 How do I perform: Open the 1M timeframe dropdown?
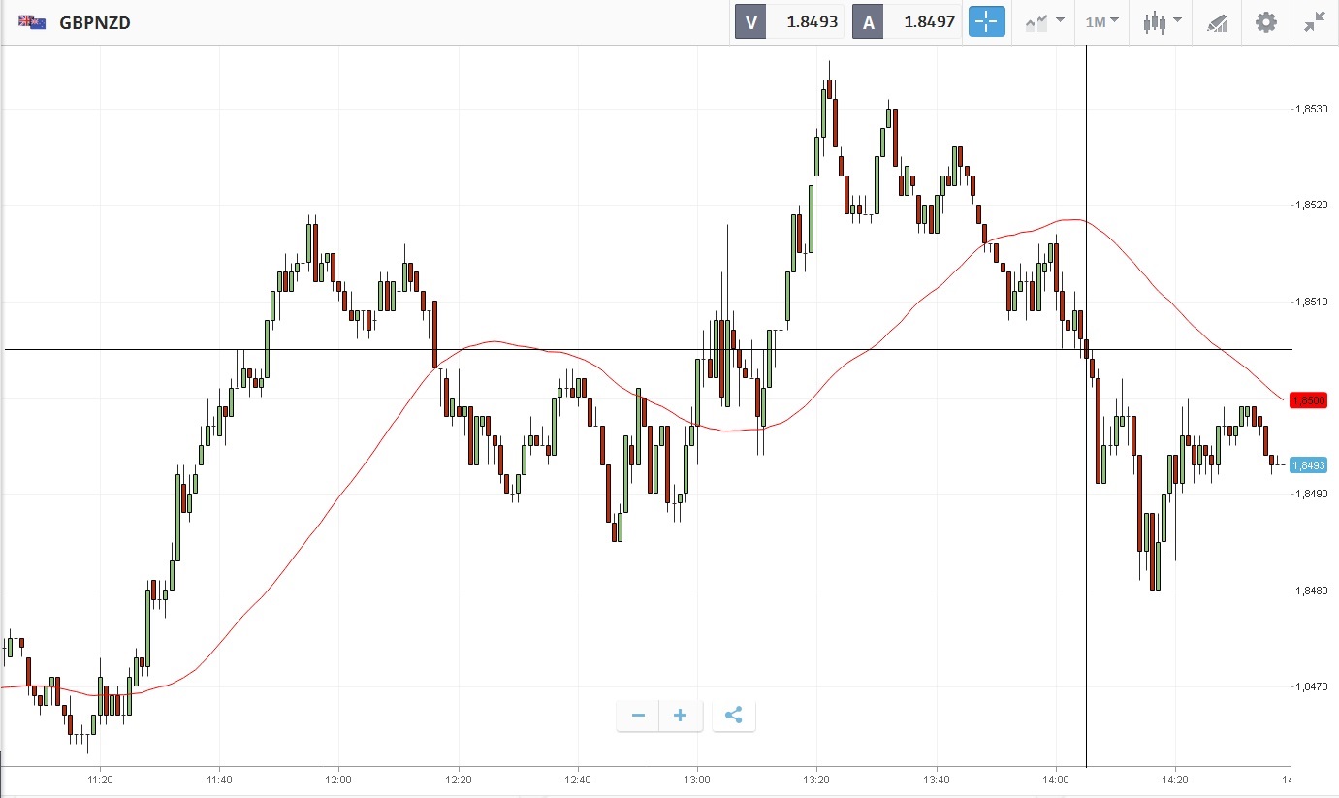click(x=1101, y=22)
